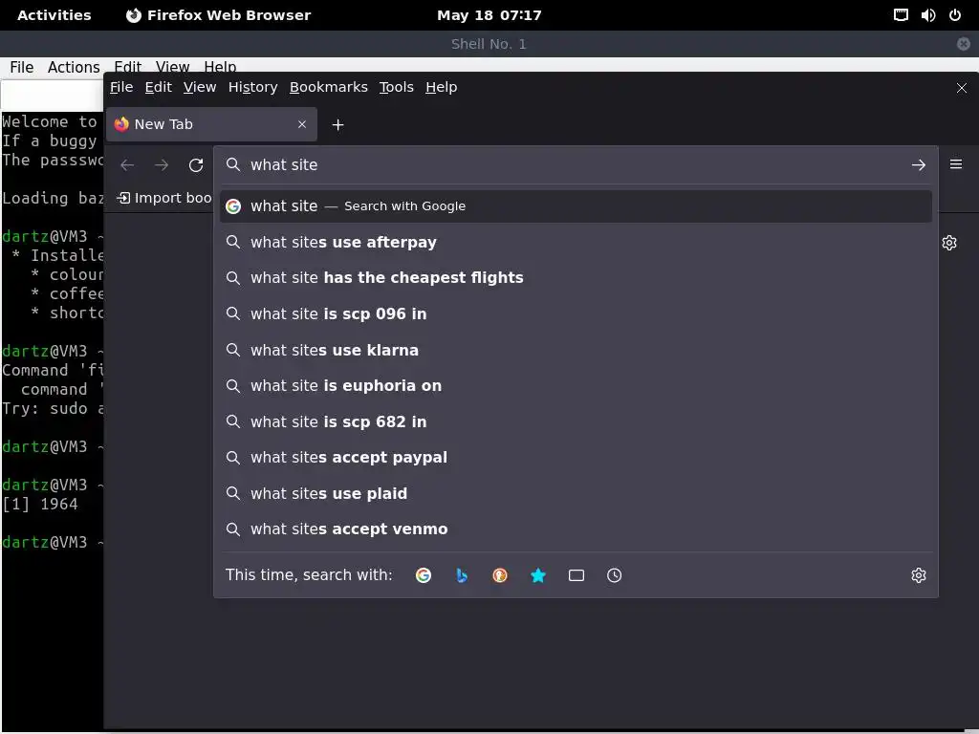Image resolution: width=979 pixels, height=734 pixels.
Task: Close the New Tab tab
Action: [302, 124]
